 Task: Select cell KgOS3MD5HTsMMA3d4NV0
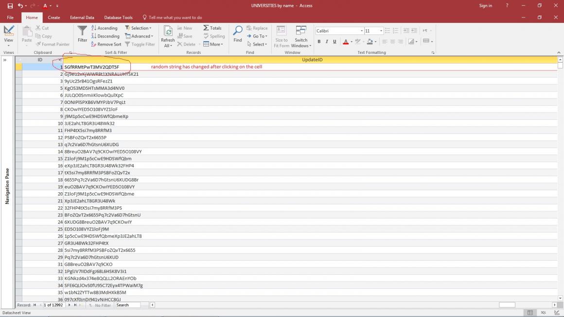(x=310, y=88)
